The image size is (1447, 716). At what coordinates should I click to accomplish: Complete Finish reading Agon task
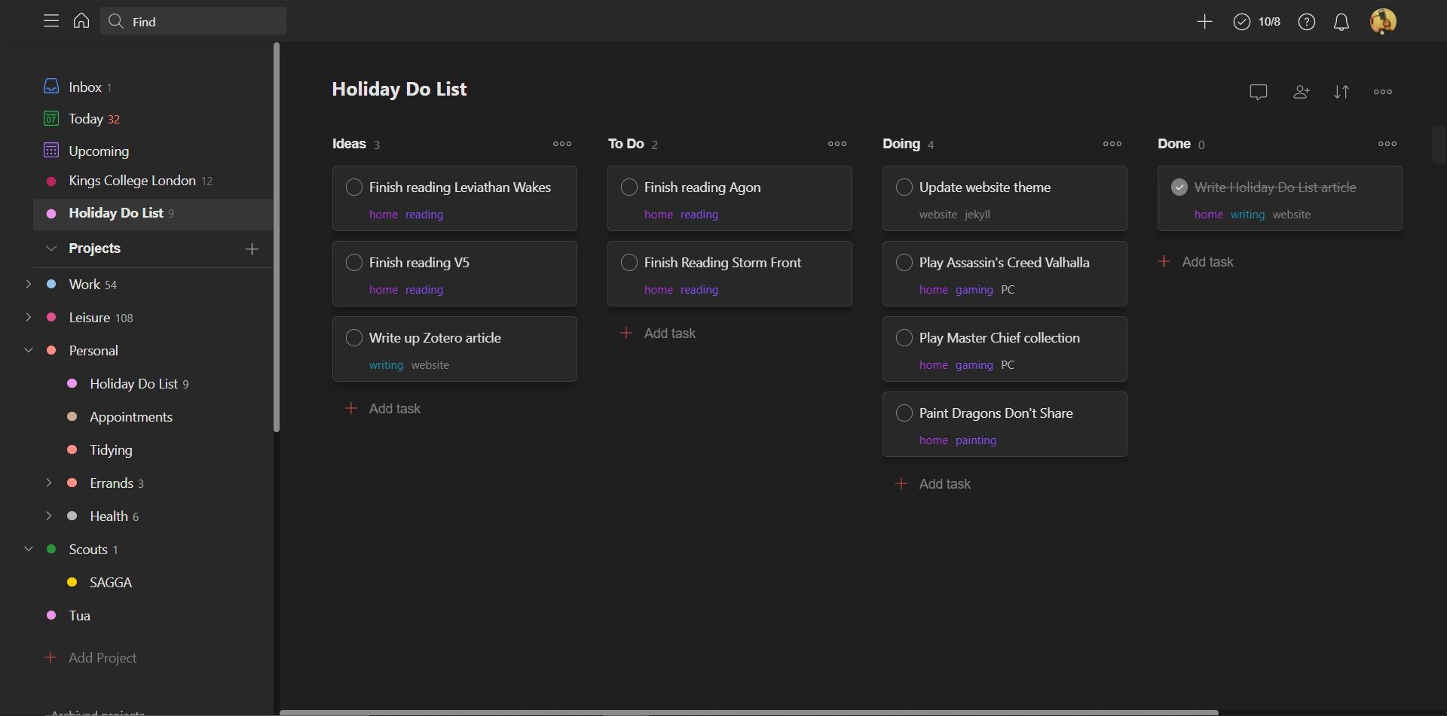click(629, 187)
